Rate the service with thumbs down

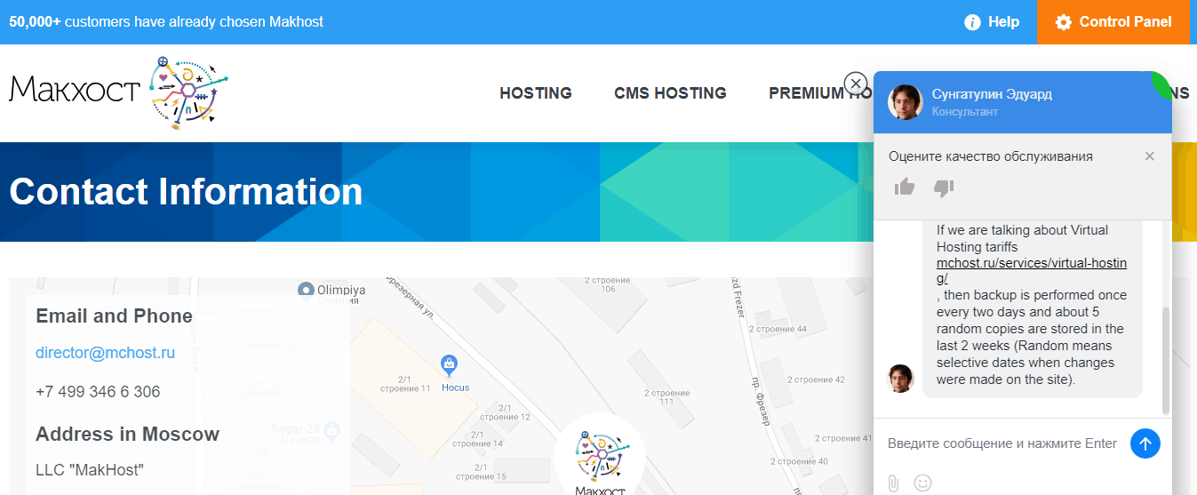tap(944, 188)
